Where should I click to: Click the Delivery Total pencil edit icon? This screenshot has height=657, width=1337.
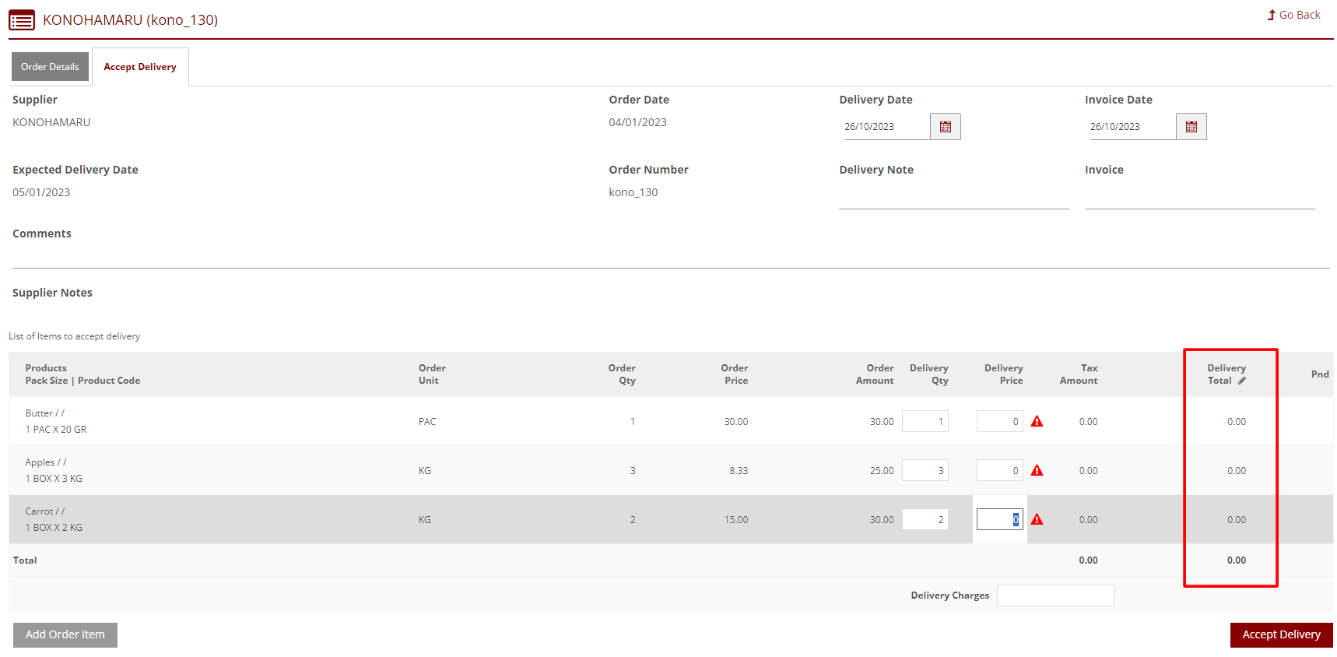point(1242,381)
